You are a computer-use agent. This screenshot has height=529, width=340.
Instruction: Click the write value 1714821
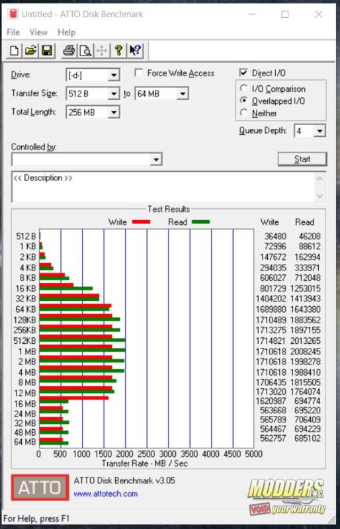click(273, 341)
